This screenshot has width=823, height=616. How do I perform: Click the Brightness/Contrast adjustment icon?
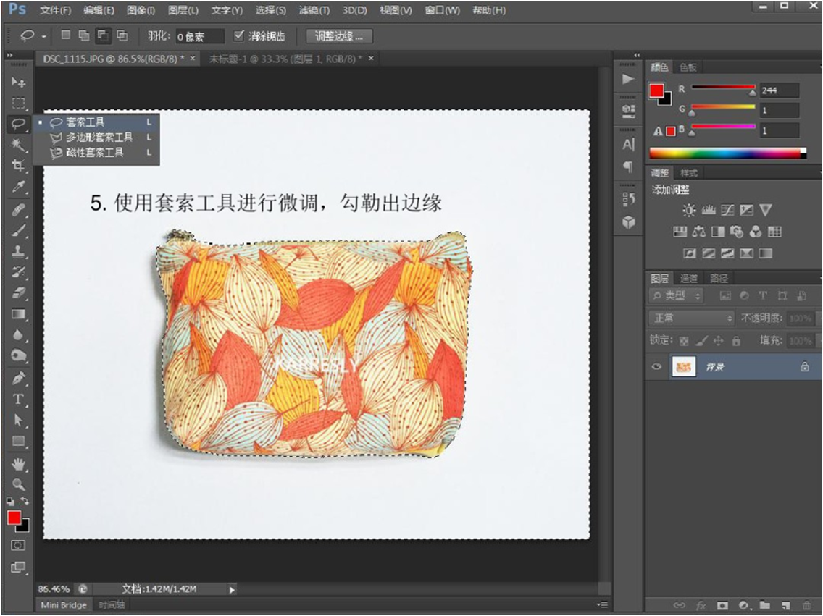688,211
